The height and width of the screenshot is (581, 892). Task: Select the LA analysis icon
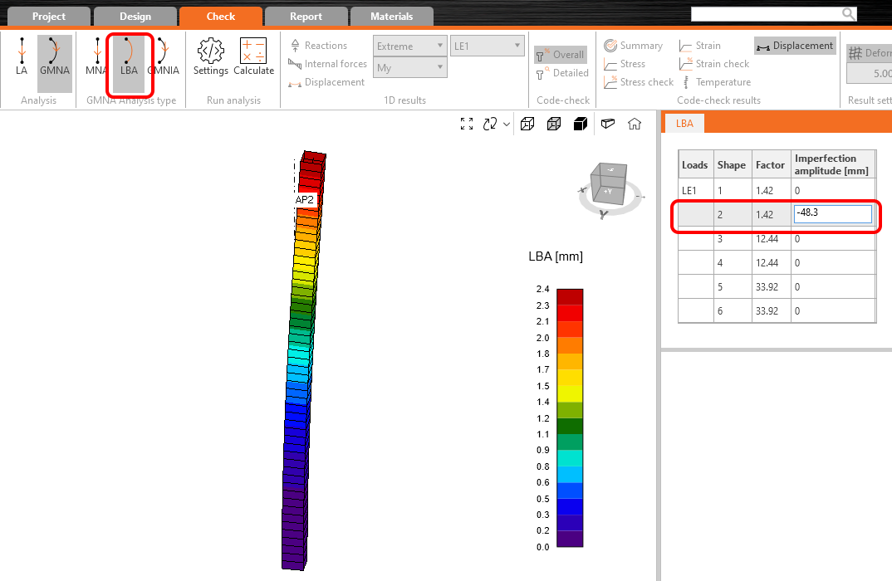[22, 57]
